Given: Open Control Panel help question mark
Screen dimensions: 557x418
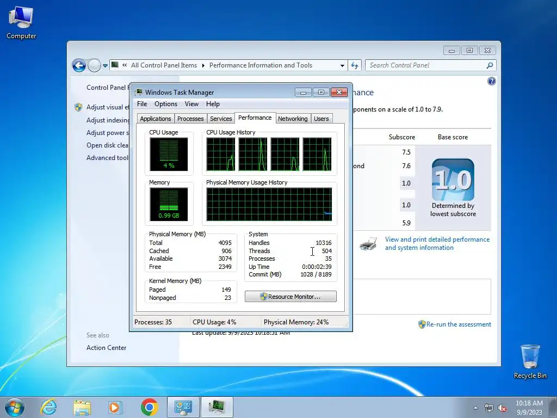Looking at the screenshot, I should tap(491, 82).
